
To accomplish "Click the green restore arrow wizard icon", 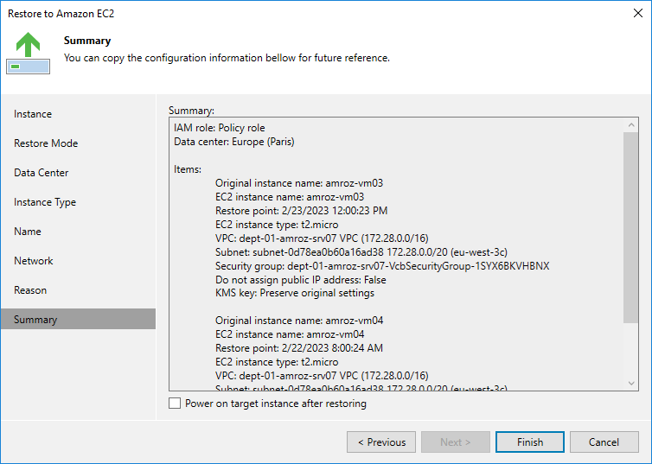I will tap(29, 52).
